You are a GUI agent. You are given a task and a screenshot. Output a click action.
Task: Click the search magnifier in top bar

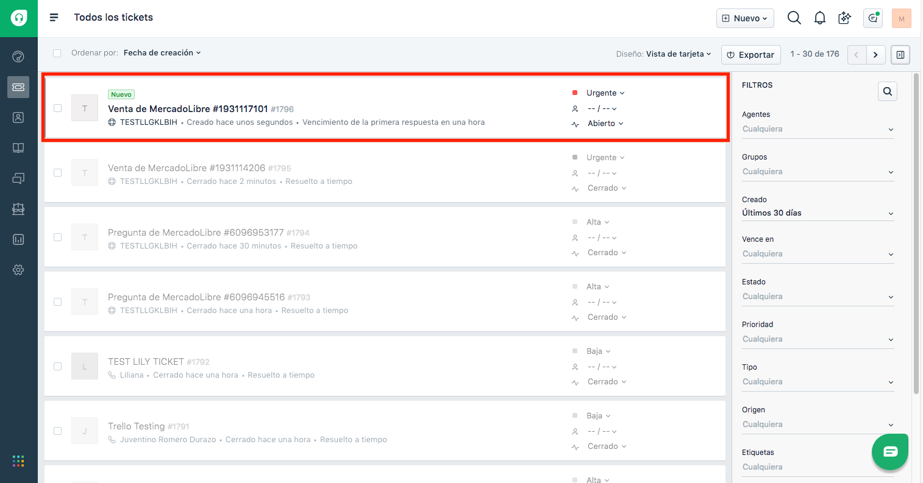794,18
